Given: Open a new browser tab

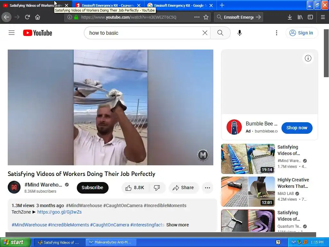Looking at the screenshot, I should [222, 5].
